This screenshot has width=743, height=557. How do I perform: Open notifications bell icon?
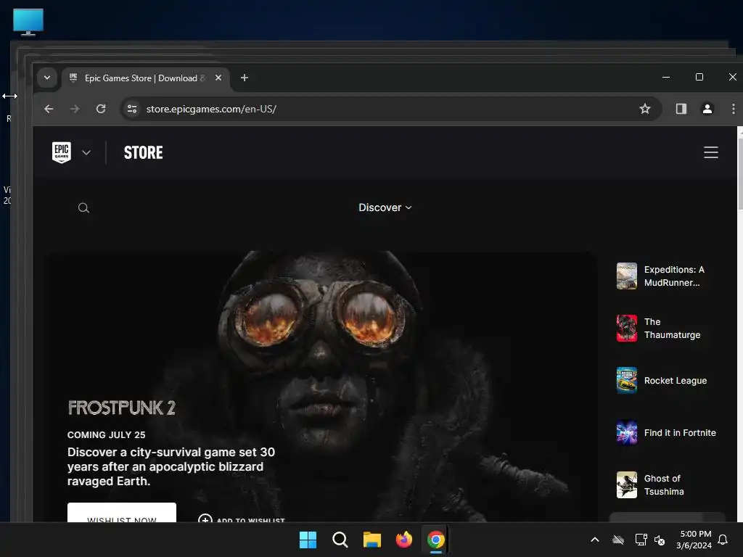click(x=723, y=540)
